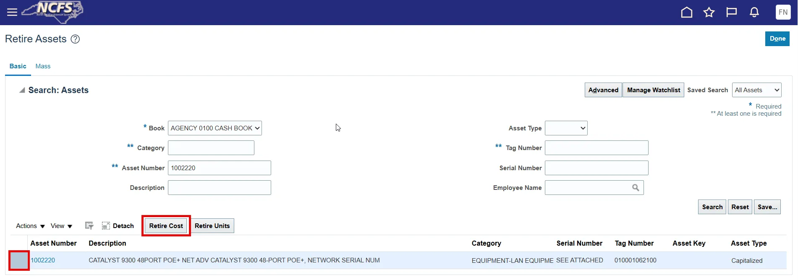Collapse the Search: Assets section

(22, 90)
